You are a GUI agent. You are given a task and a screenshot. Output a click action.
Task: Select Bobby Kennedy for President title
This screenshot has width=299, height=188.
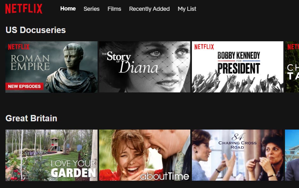pos(237,67)
